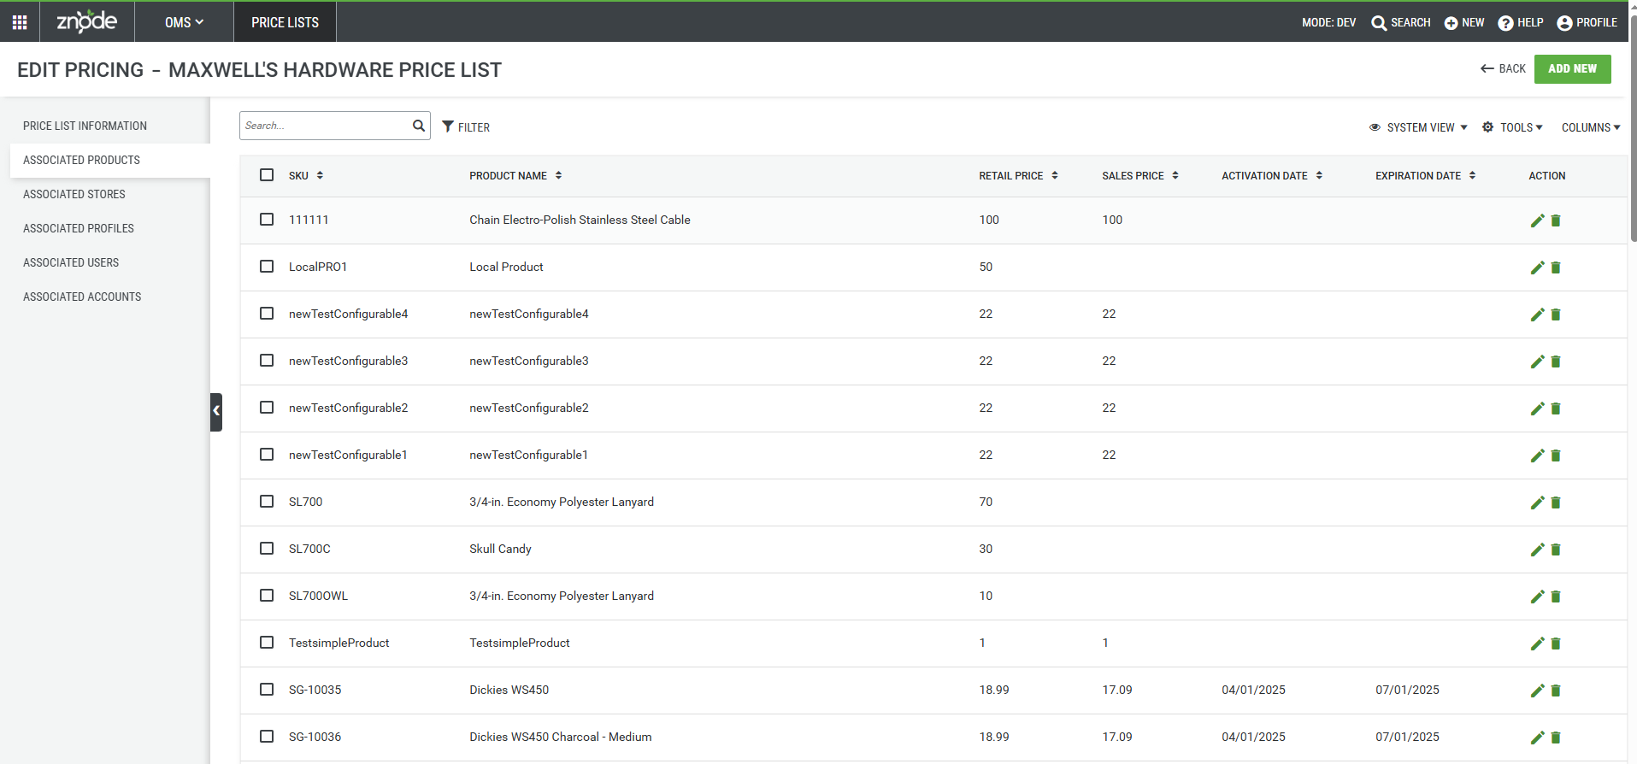
Task: Select all rows with header checkbox
Action: click(267, 174)
